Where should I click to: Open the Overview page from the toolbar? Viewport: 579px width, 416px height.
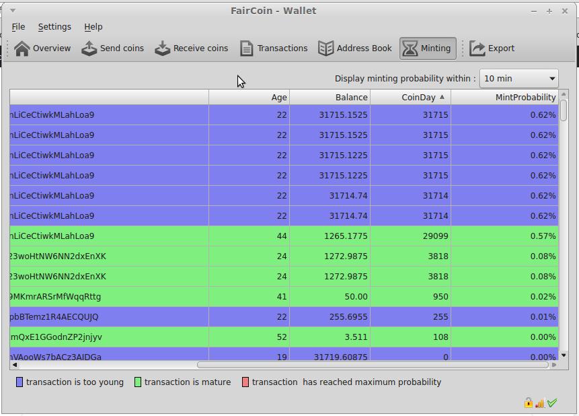click(42, 48)
